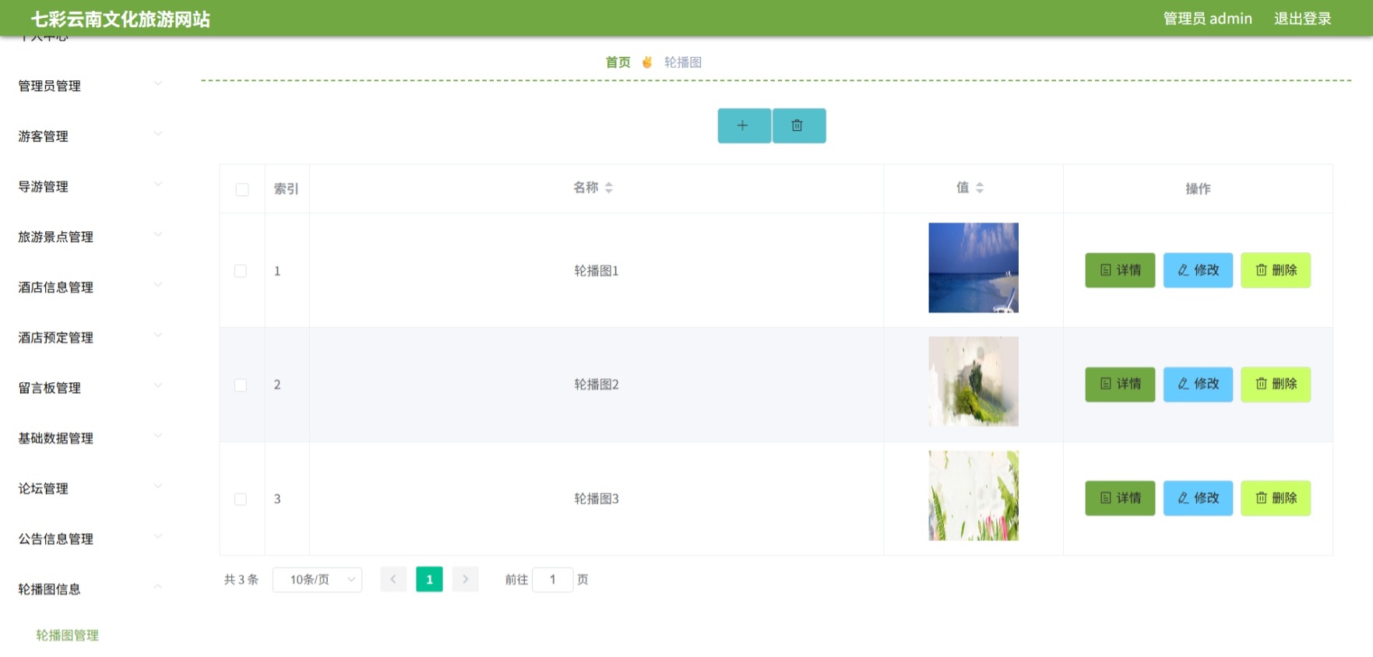Open the green hill thumbnail for 轮播图2
Viewport: 1373px width, 657px height.
pyautogui.click(x=973, y=381)
